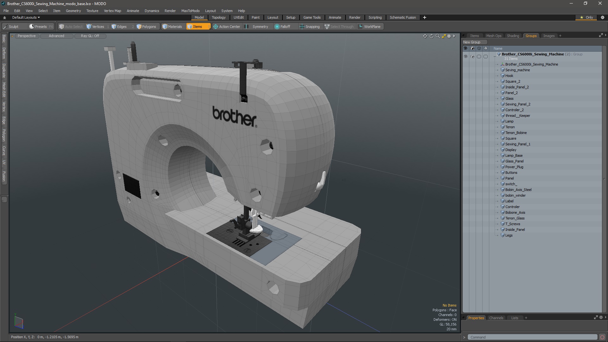Collapse the Brother_CS6000i_Sewing_Machine group
608x342 pixels.
(x=495, y=56)
